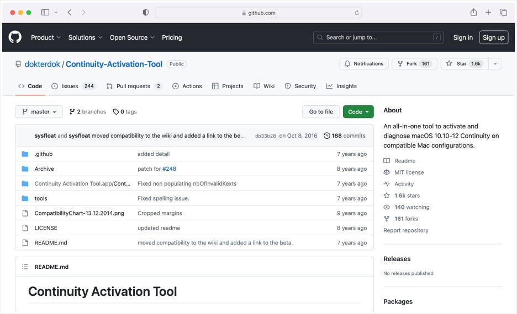517x314 pixels.
Task: Click the tag icon beside 0 tags
Action: click(x=116, y=112)
